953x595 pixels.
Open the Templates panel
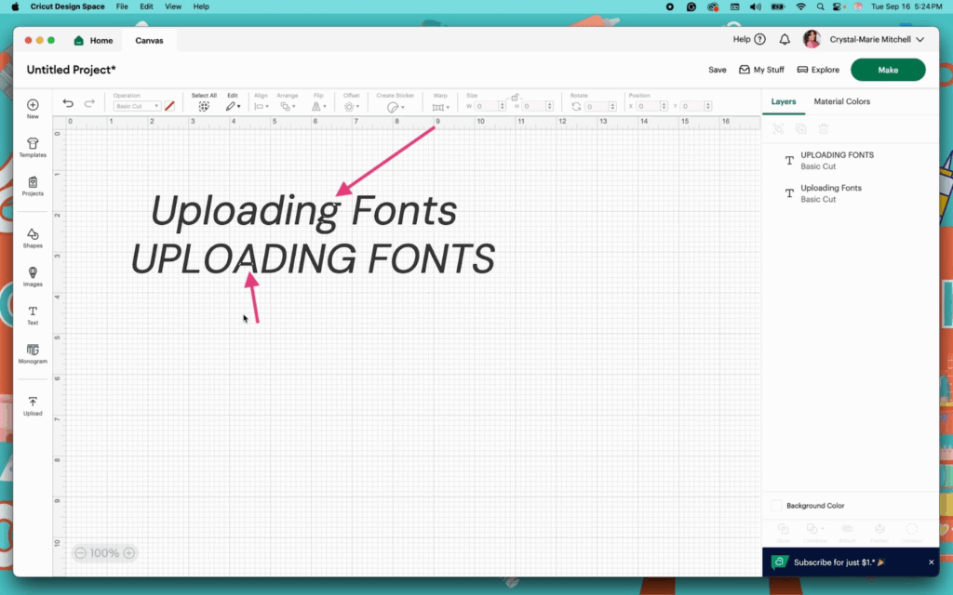coord(33,148)
